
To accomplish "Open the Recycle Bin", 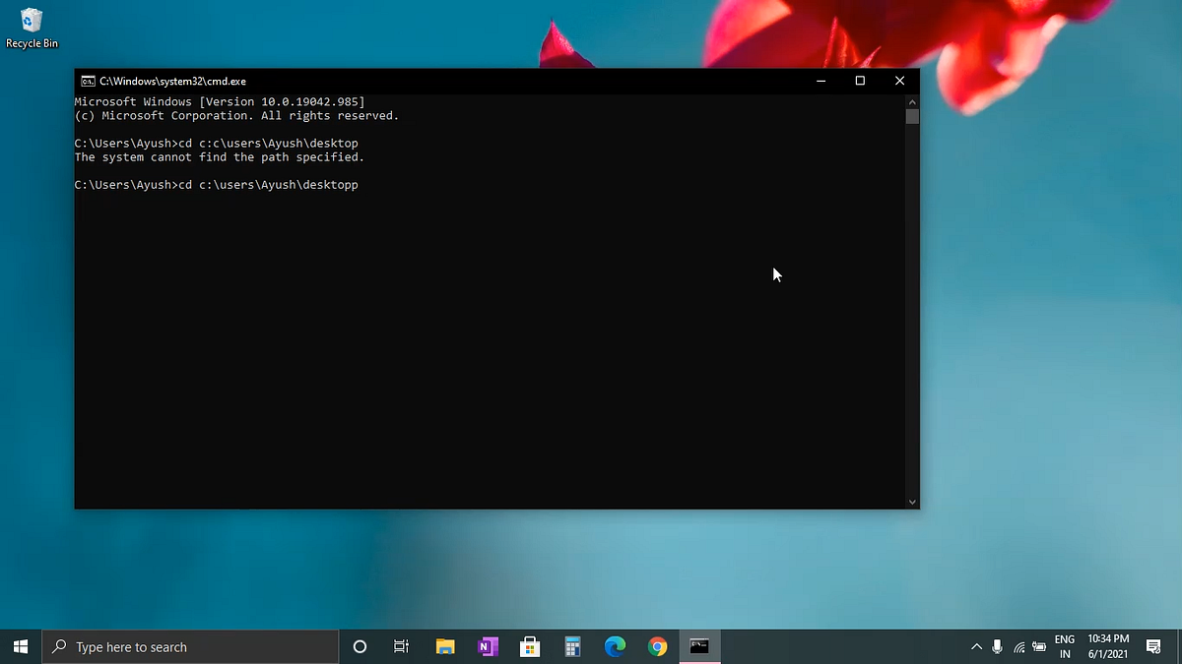I will coord(32,27).
